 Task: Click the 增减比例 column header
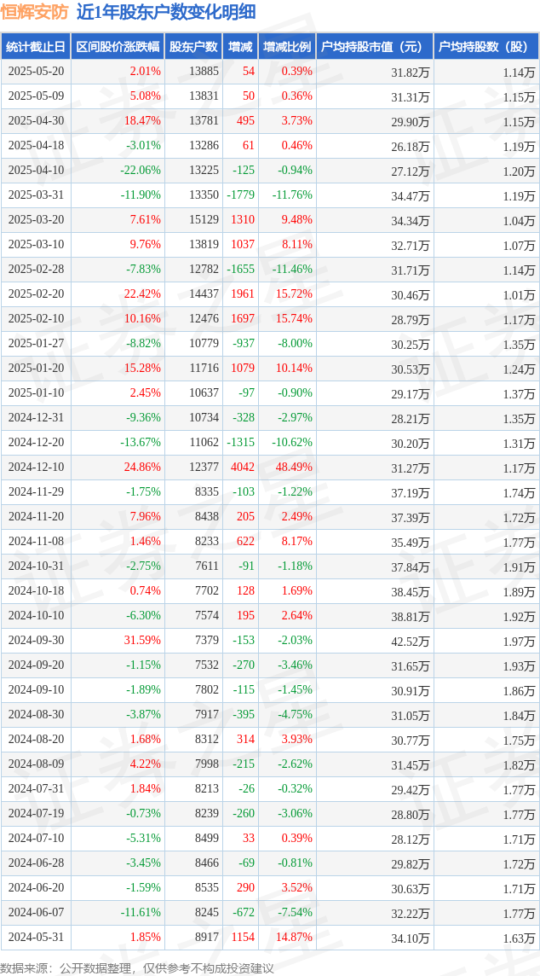287,47
